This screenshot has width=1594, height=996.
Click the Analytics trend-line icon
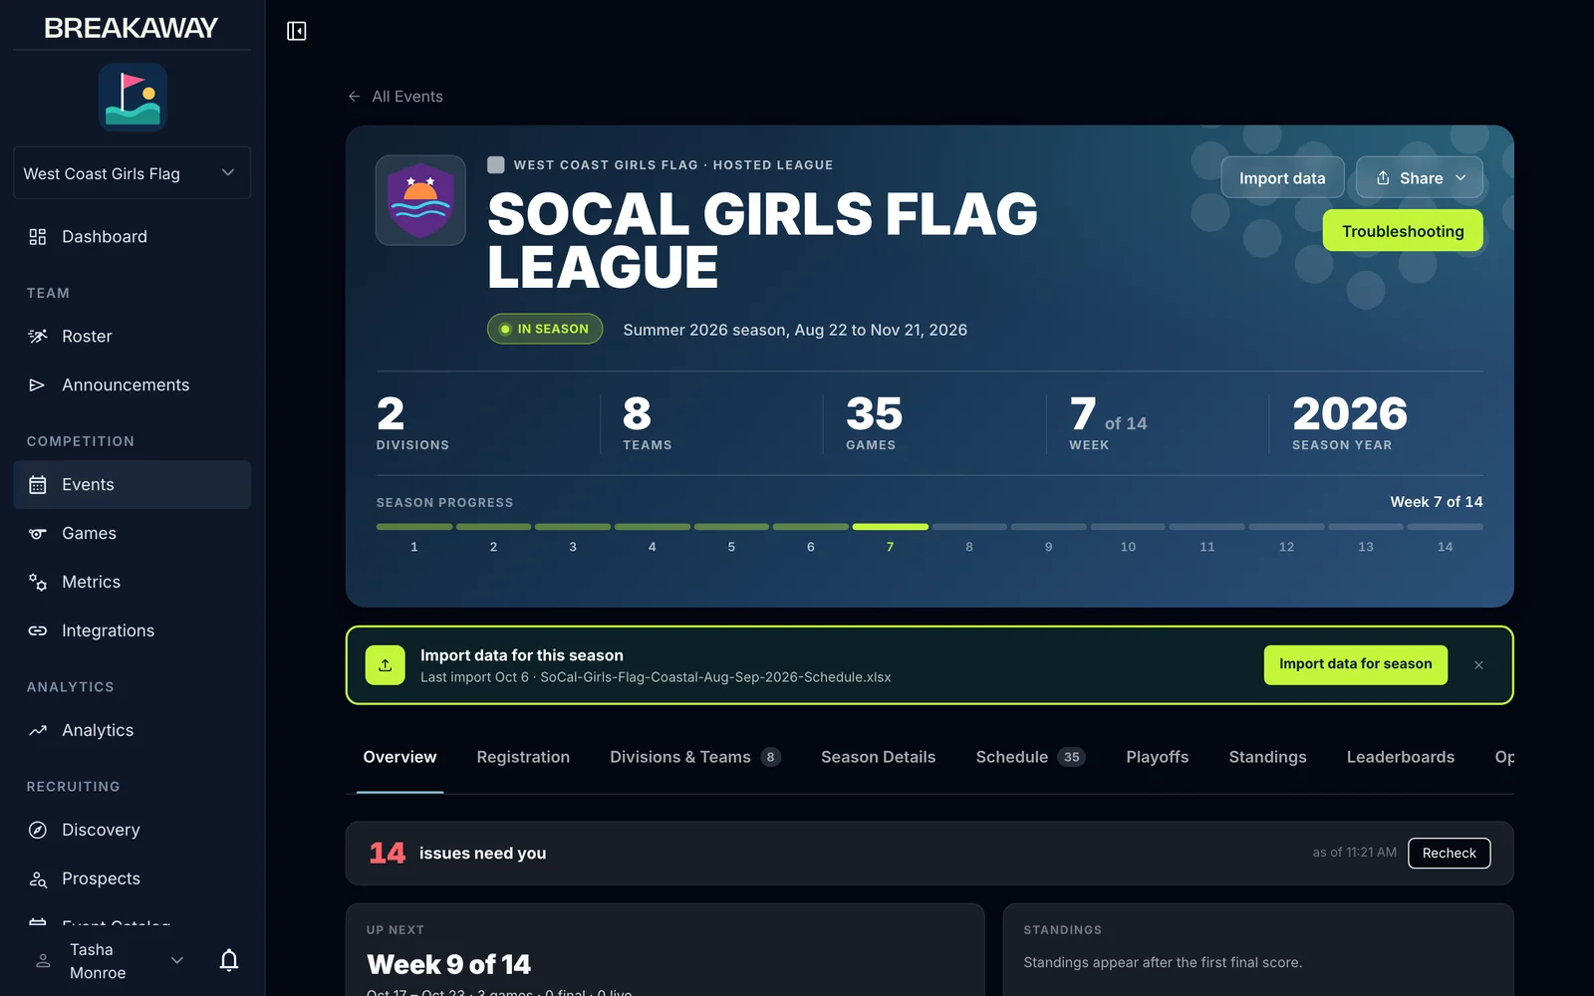point(38,731)
